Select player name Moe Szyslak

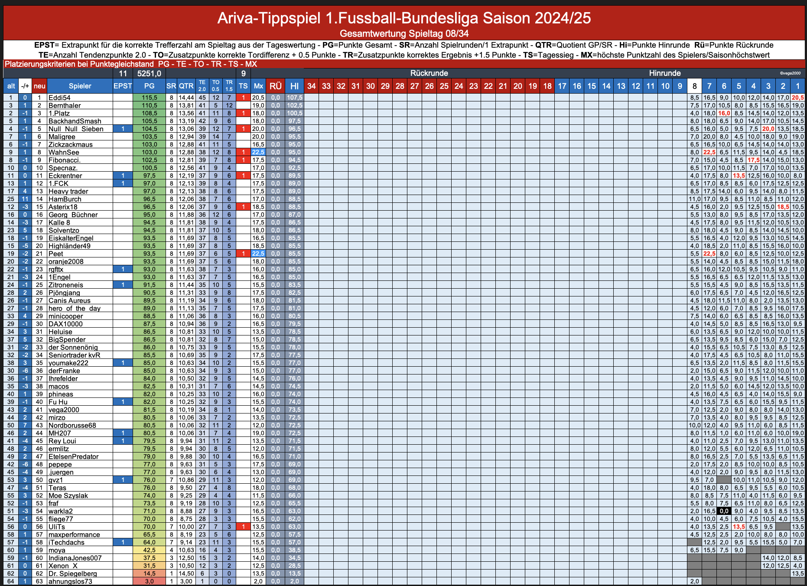[x=68, y=495]
